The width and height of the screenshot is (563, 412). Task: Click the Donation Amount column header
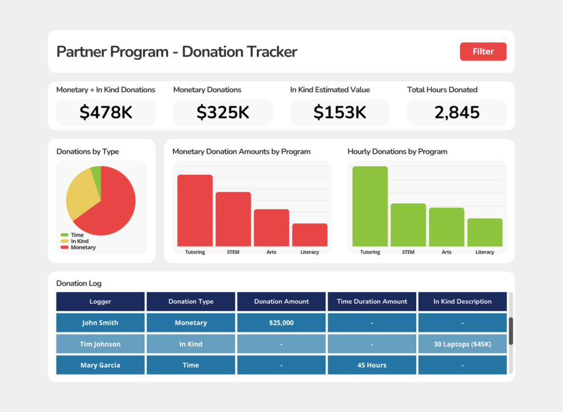click(x=281, y=302)
